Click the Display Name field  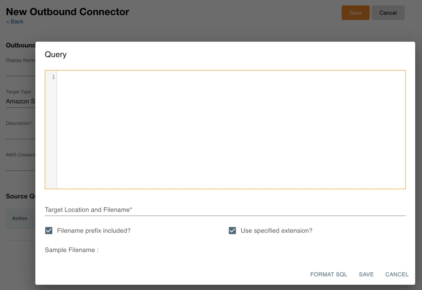(x=20, y=70)
